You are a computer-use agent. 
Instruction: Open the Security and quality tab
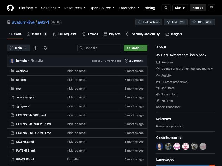point(143,34)
